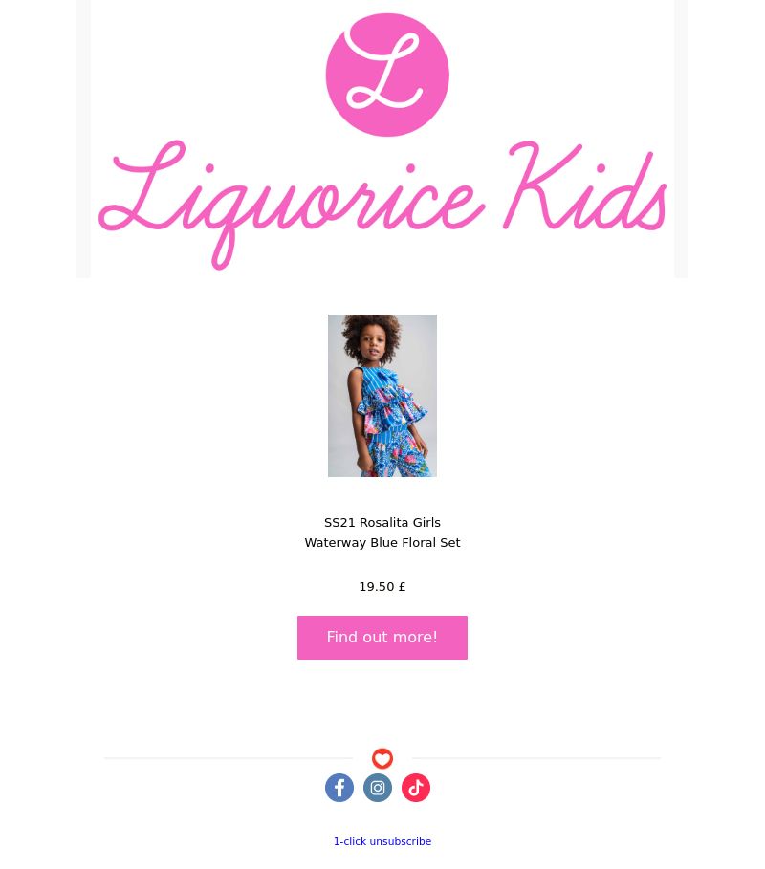Click the red heart icon
This screenshot has height=869, width=765.
click(x=382, y=758)
